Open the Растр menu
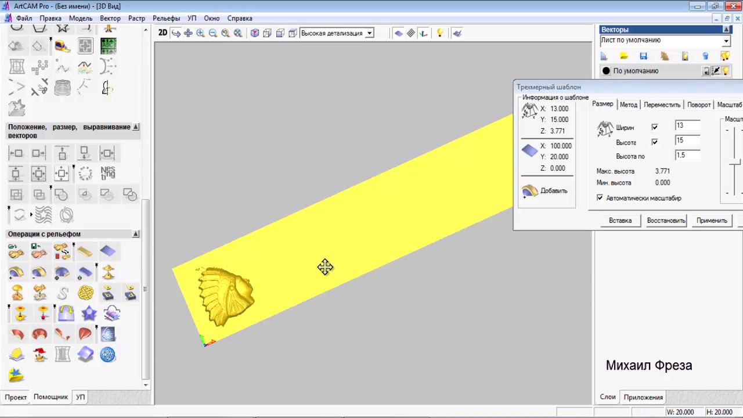The width and height of the screenshot is (743, 418). click(137, 19)
